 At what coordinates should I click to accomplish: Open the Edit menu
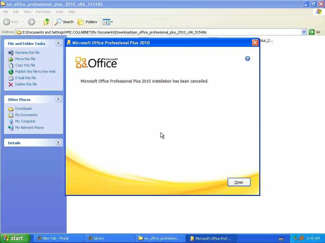pyautogui.click(x=16, y=12)
